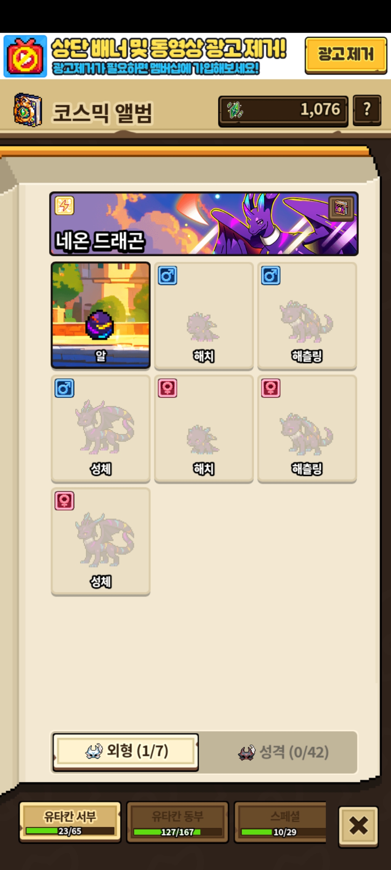Select the male 해츨링 card

click(307, 316)
